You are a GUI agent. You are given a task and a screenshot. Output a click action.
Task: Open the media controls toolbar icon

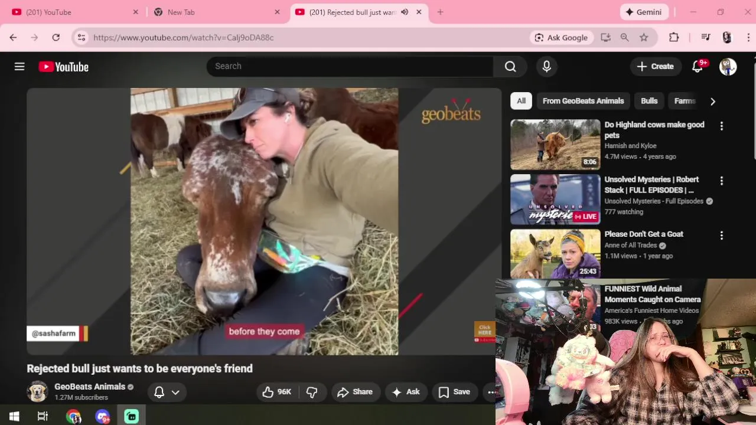(706, 37)
